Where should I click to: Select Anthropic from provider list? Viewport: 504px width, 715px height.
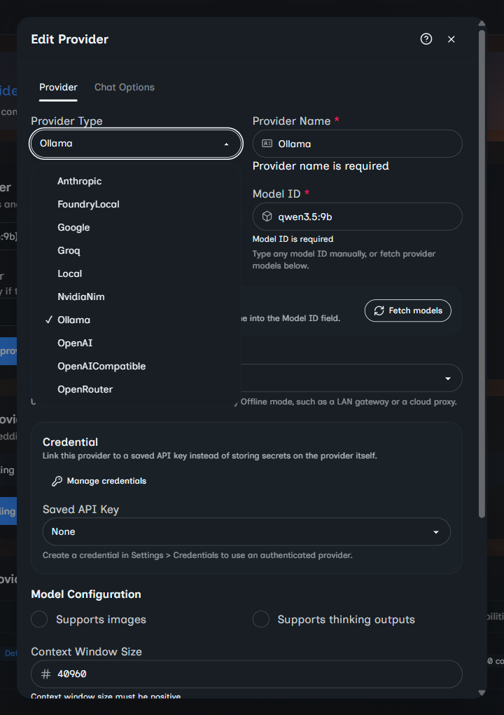pos(136,181)
